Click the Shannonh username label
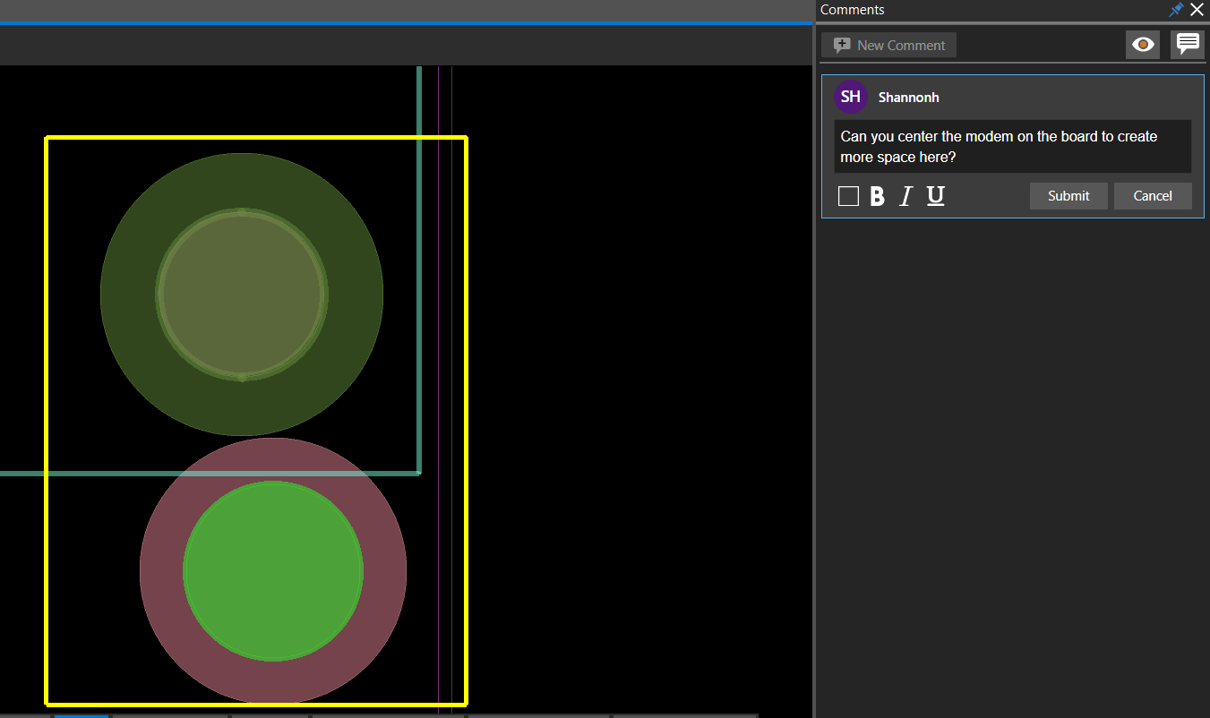The height and width of the screenshot is (718, 1210). point(908,98)
